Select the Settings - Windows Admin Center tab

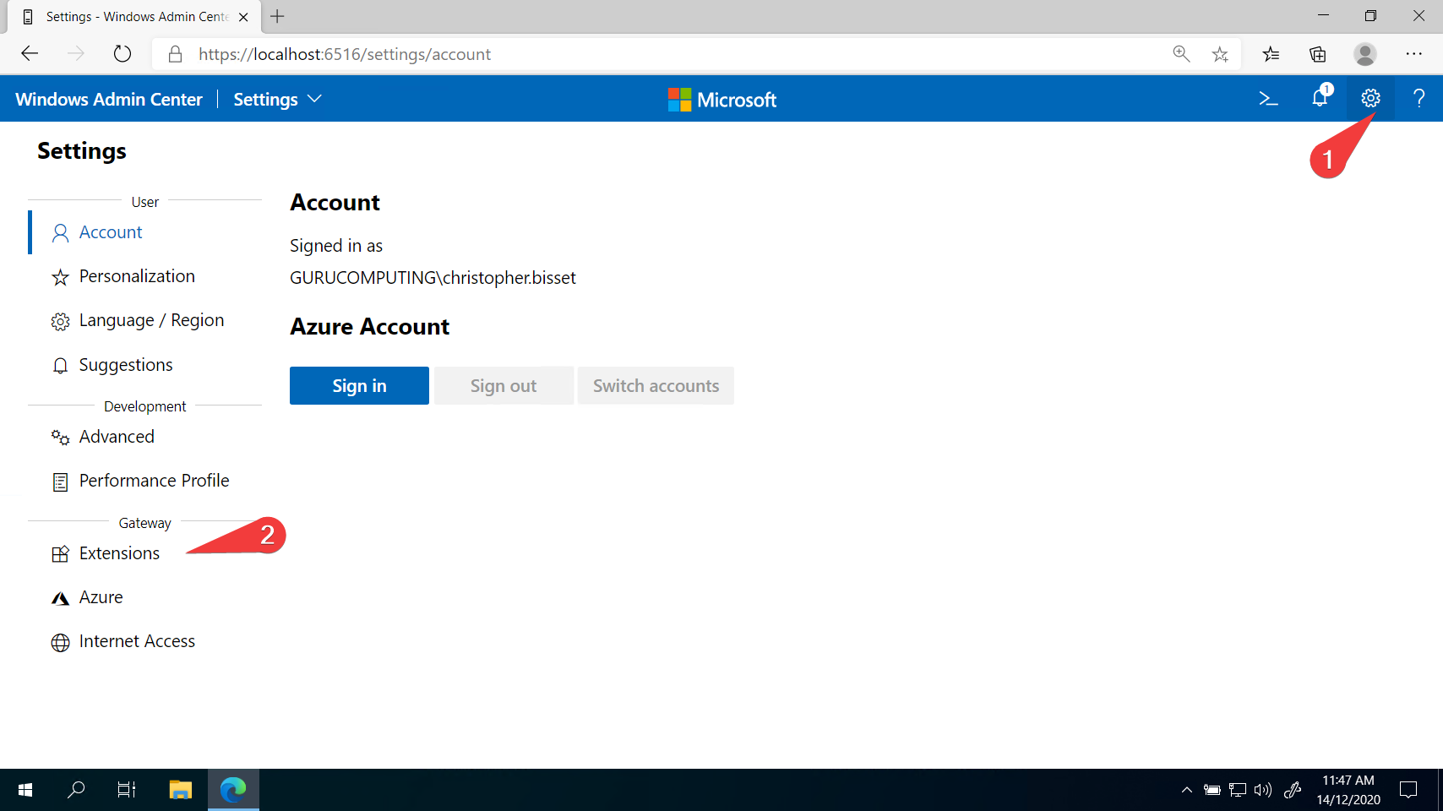pos(135,17)
